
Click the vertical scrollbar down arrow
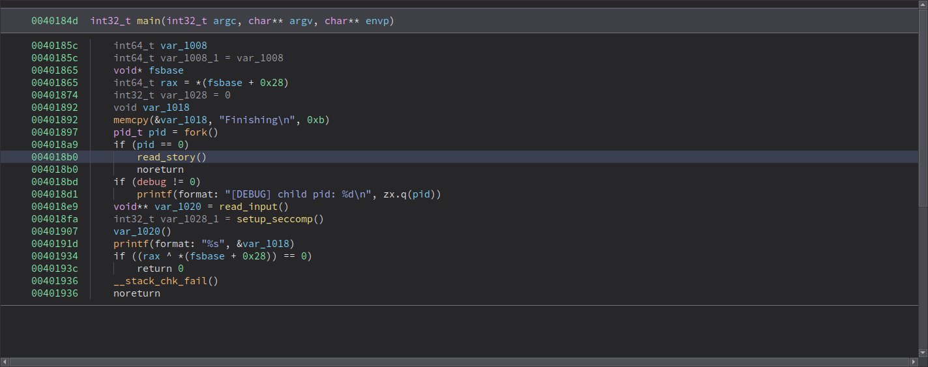[923, 352]
